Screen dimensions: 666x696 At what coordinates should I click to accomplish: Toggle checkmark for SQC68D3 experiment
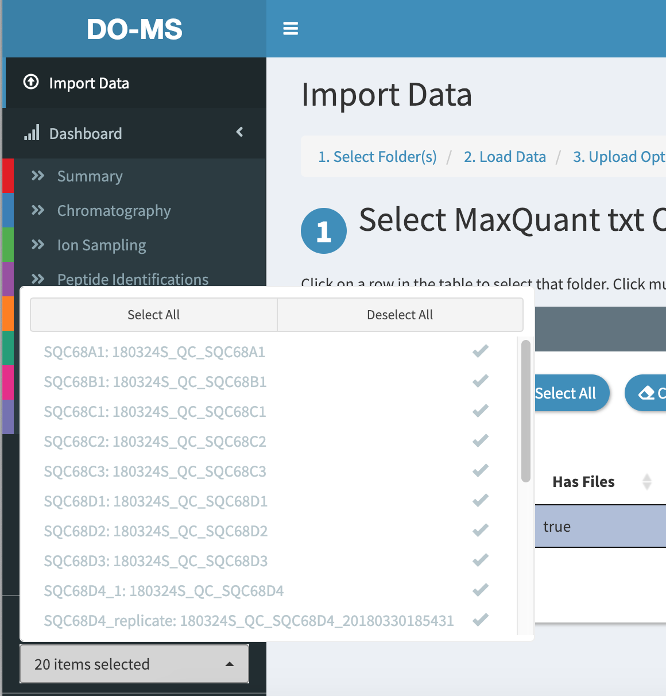pyautogui.click(x=481, y=560)
